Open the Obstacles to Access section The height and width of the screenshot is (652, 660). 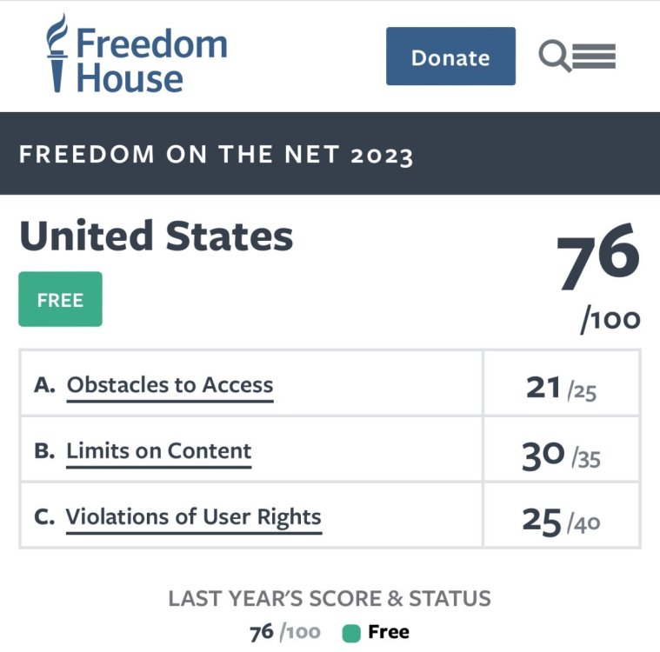[x=170, y=385]
